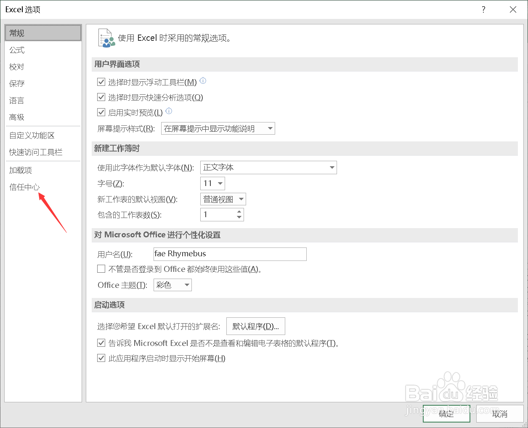
Task: Open the Office 主题 彩色 dropdown
Action: [x=172, y=285]
